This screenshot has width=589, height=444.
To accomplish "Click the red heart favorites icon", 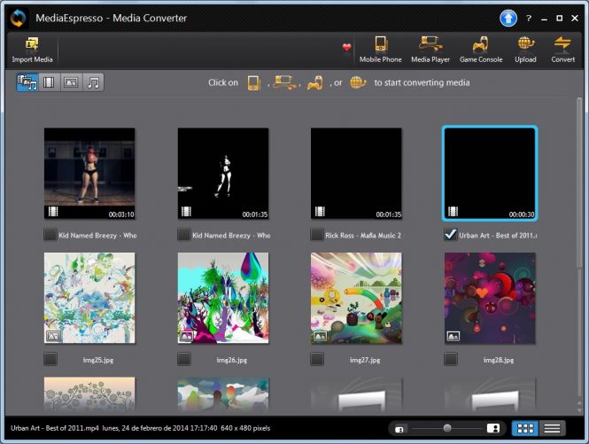I will (x=346, y=47).
